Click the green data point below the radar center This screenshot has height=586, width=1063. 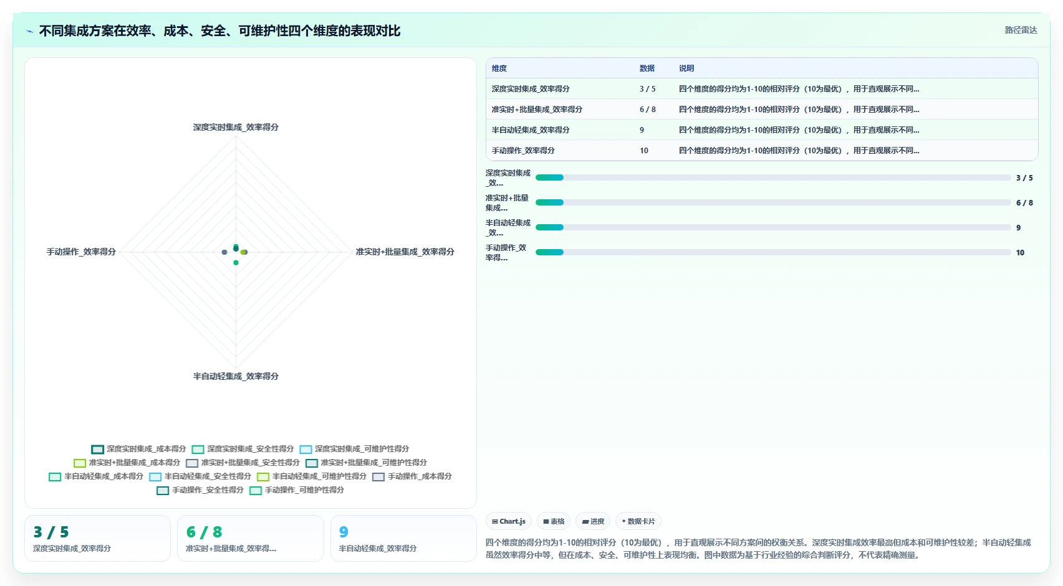coord(236,263)
